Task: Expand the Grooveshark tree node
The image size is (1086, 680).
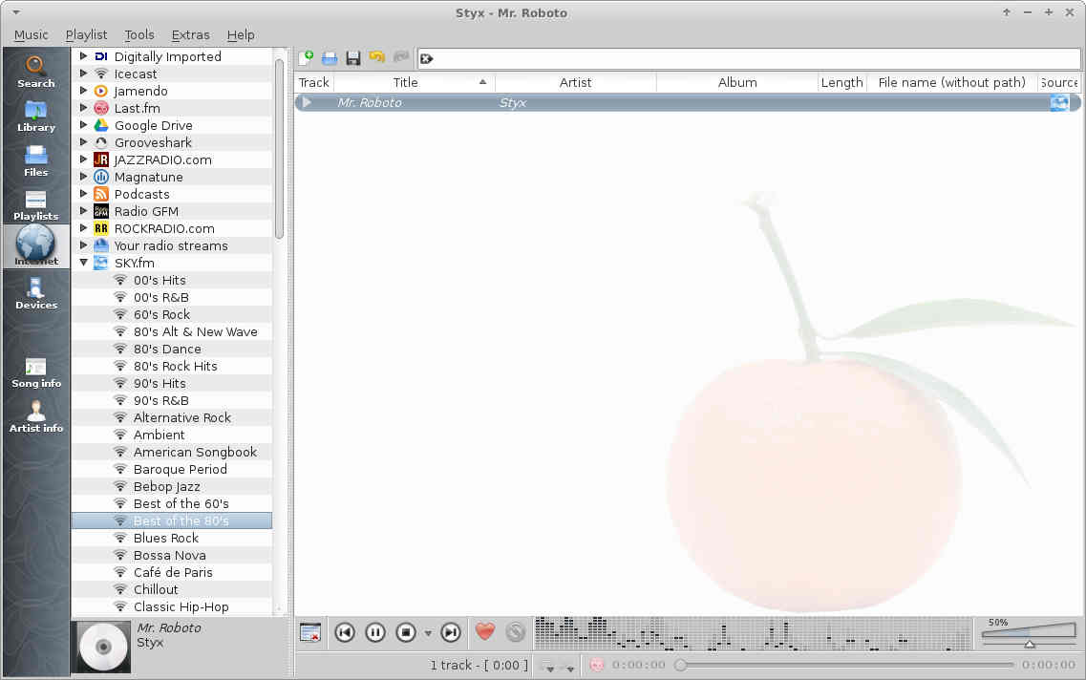Action: (84, 142)
